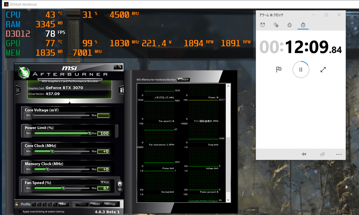Open the Timer tab in Alarms & Clock

(290, 25)
